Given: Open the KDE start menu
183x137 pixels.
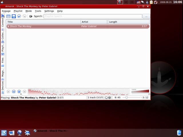Looking at the screenshot, I should click(4, 133).
